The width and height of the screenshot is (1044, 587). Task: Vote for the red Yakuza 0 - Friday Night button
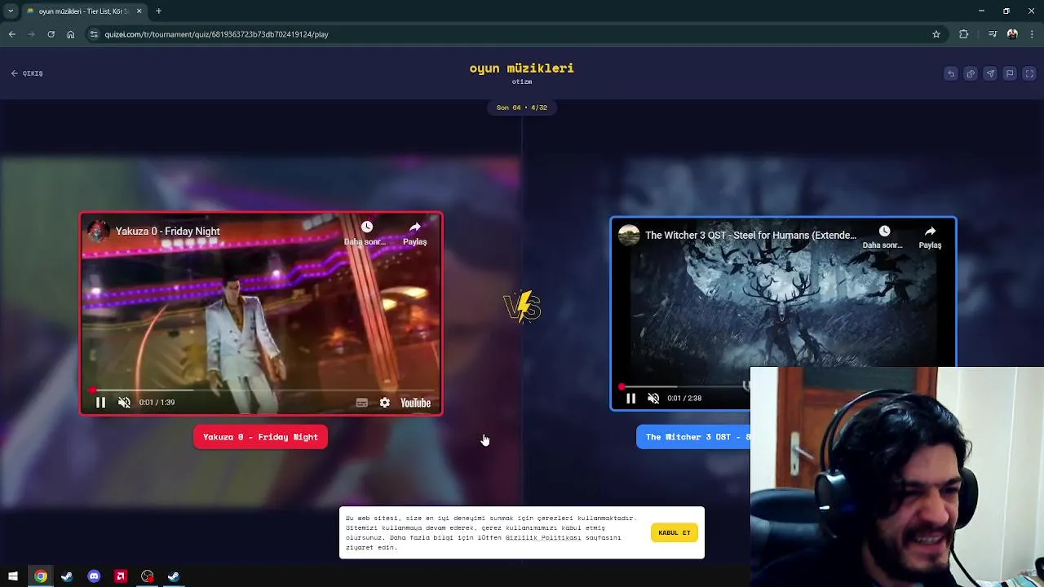coord(260,437)
